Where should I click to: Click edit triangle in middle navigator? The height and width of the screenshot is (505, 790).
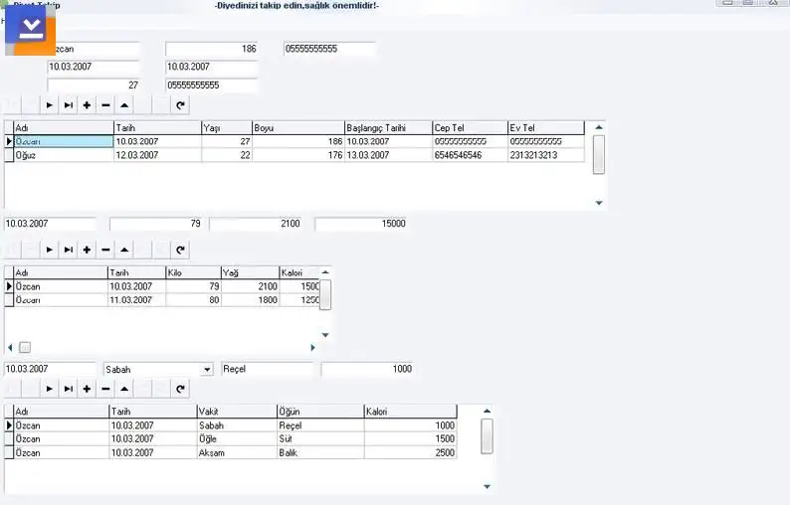click(124, 250)
